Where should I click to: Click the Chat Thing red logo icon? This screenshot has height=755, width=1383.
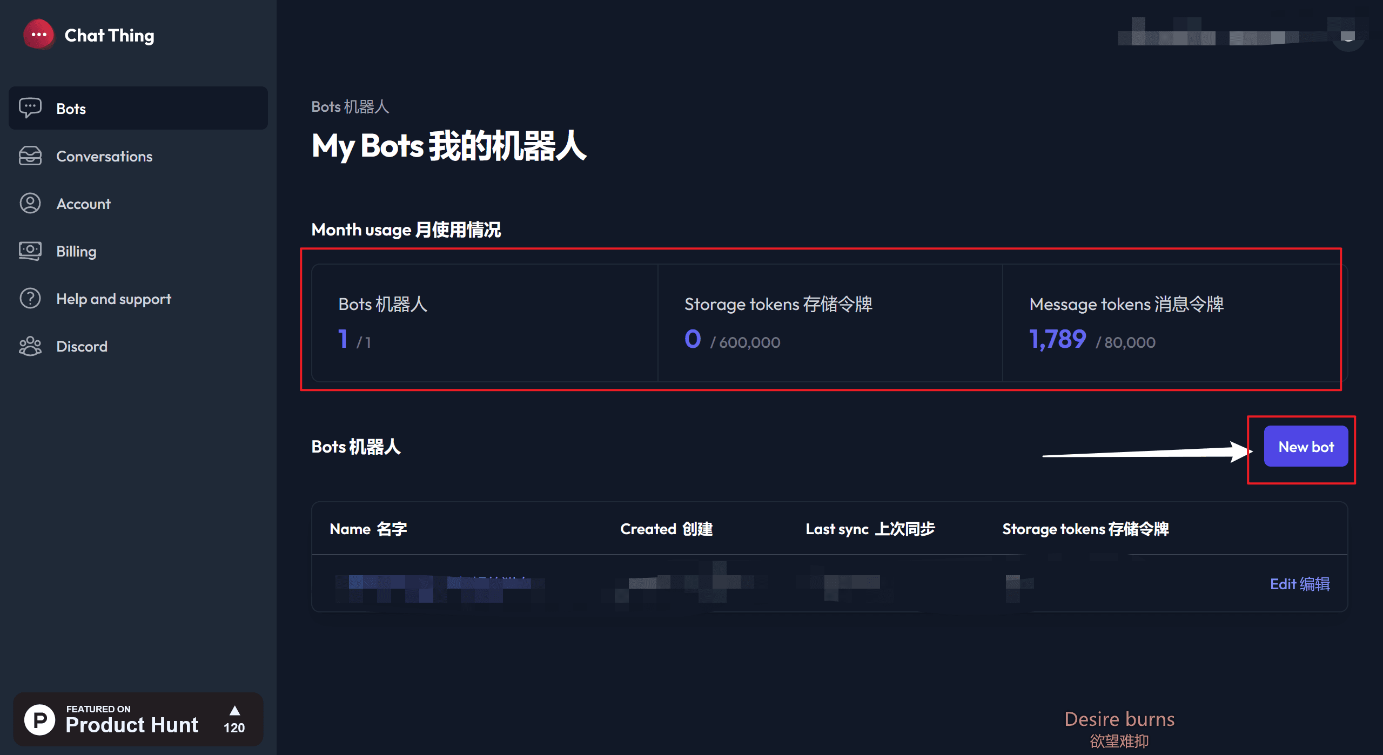coord(38,35)
